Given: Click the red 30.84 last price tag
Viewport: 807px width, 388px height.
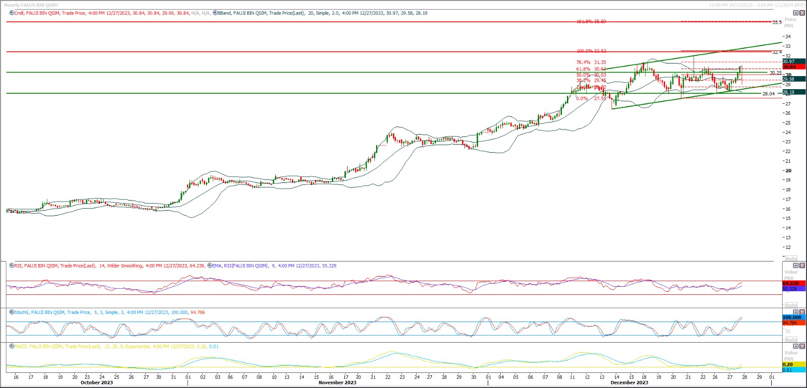Looking at the screenshot, I should point(789,67).
